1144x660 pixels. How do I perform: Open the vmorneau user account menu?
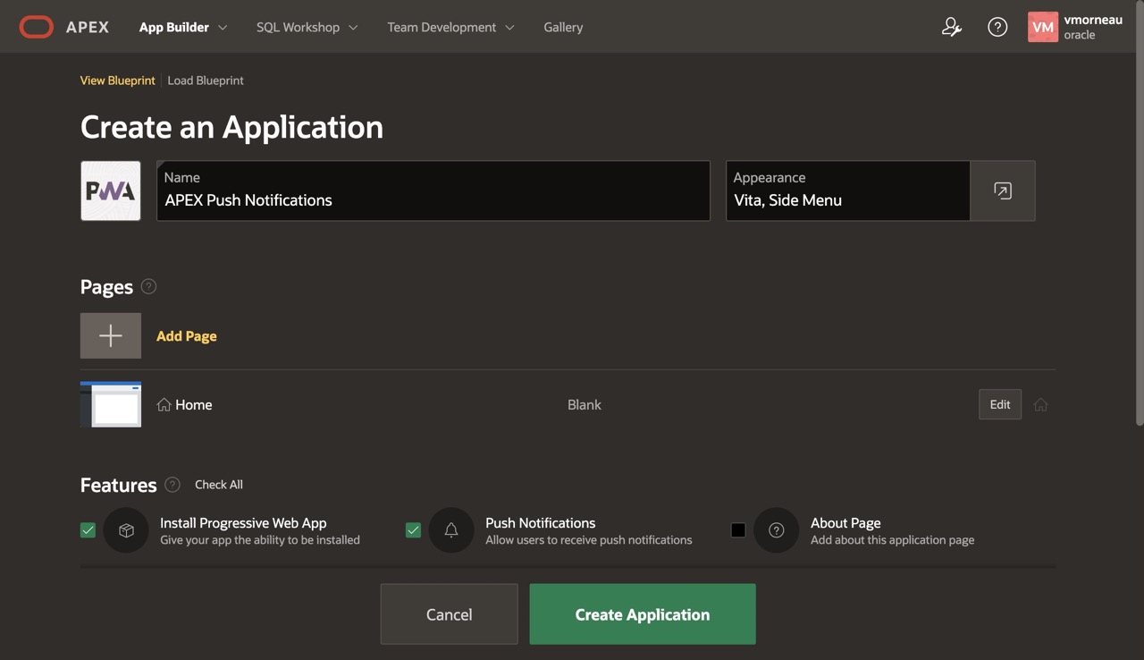[1075, 27]
